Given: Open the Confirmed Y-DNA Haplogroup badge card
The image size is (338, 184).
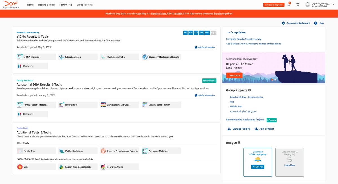Looking at the screenshot, I should [x=258, y=162].
